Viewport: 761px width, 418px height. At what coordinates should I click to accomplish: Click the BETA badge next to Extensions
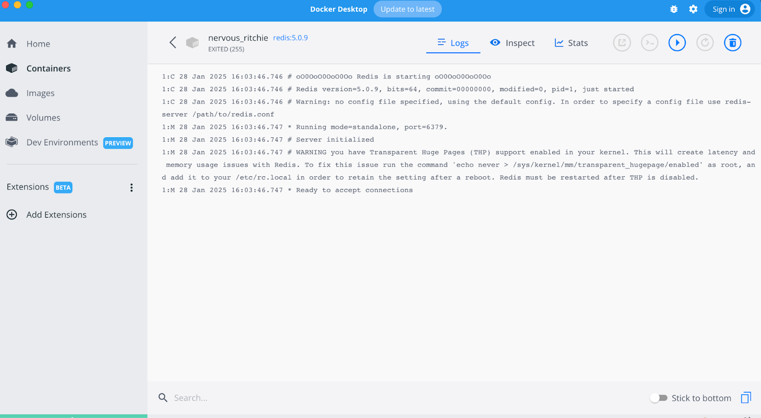point(63,188)
